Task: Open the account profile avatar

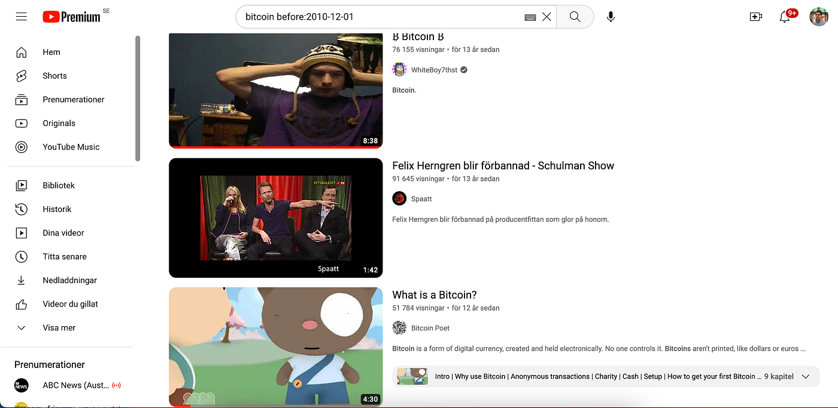Action: [819, 17]
